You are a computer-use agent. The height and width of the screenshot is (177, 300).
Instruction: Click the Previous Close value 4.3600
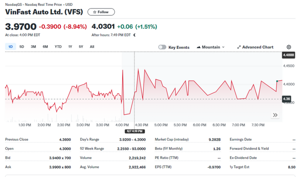pyautogui.click(x=65, y=139)
